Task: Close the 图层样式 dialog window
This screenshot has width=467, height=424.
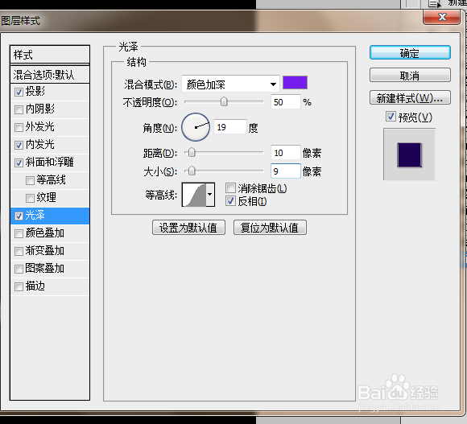Action: click(442, 17)
